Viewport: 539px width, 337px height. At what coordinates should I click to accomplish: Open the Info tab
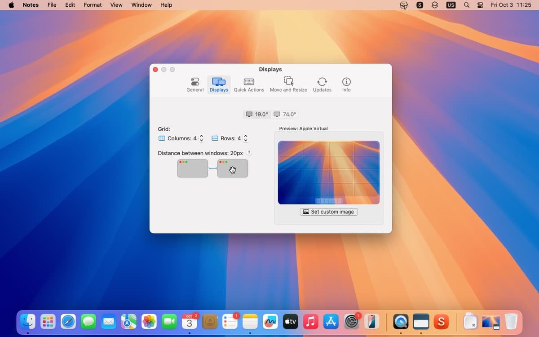[x=346, y=84]
